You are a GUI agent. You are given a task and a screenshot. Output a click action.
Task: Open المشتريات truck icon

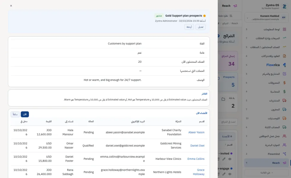pyautogui.click(x=284, y=101)
